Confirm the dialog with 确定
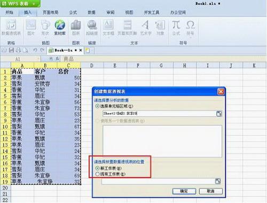 (184, 191)
